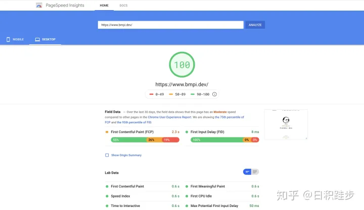Click the Moderate speed rating word
This screenshot has width=364, height=210.
220,112
